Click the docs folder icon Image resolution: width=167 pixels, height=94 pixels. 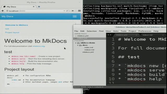coord(81,45)
